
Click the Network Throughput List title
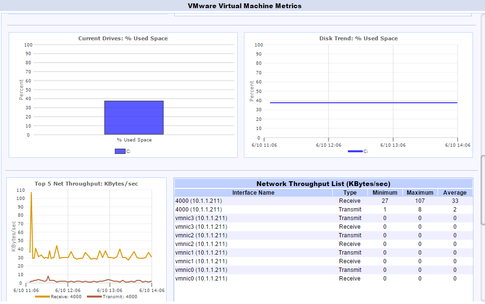click(x=323, y=184)
